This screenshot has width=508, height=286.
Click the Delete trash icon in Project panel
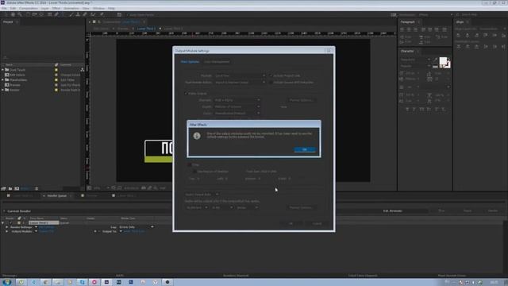click(x=37, y=188)
